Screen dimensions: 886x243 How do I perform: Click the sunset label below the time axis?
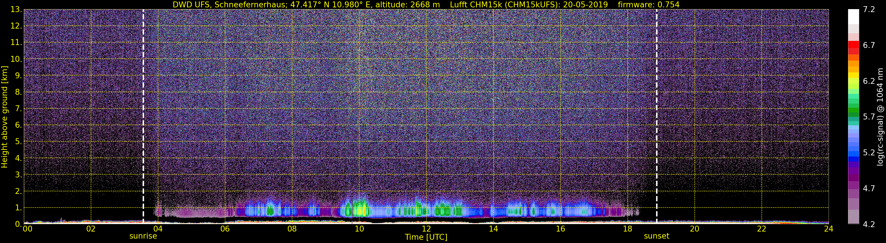tap(656, 236)
